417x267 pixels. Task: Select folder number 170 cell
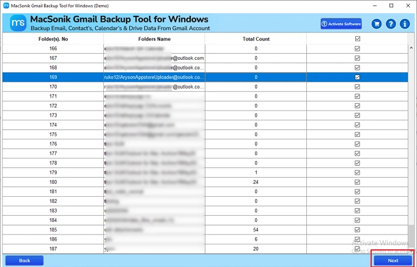[x=53, y=87]
